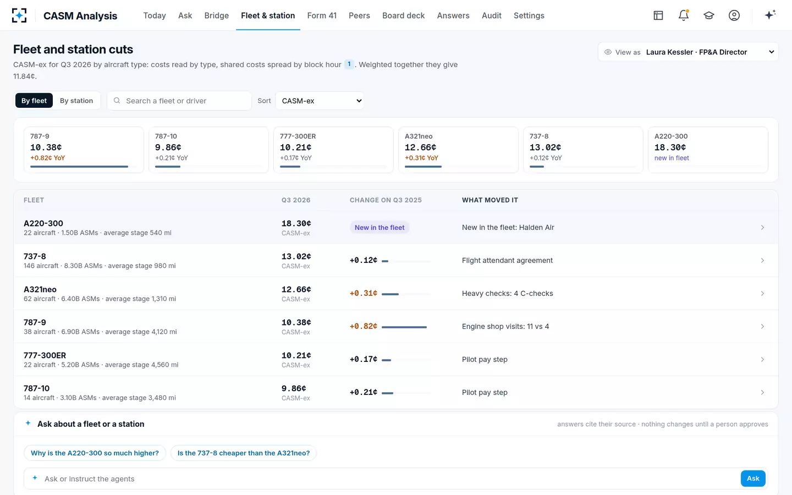The width and height of the screenshot is (792, 495).
Task: Go to the Audit tab
Action: click(492, 15)
